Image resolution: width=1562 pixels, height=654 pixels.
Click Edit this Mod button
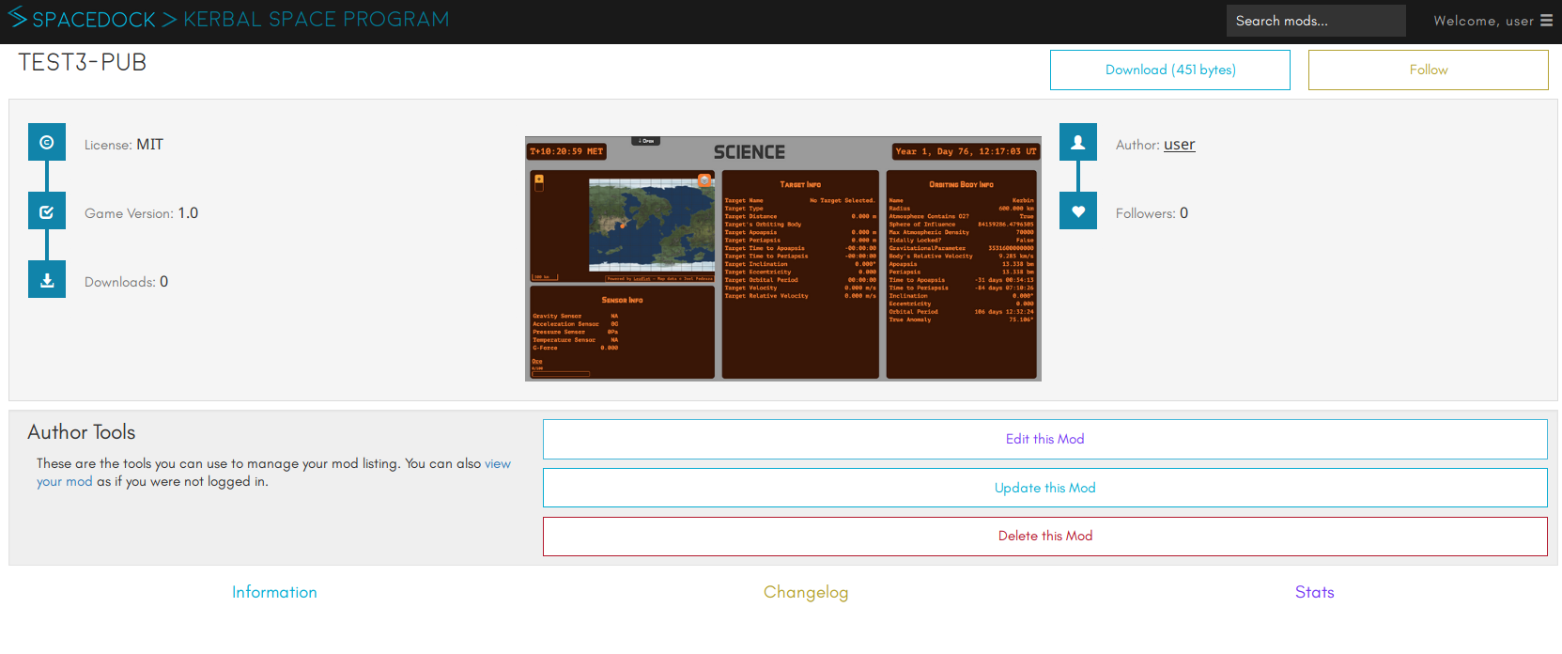(x=1045, y=439)
